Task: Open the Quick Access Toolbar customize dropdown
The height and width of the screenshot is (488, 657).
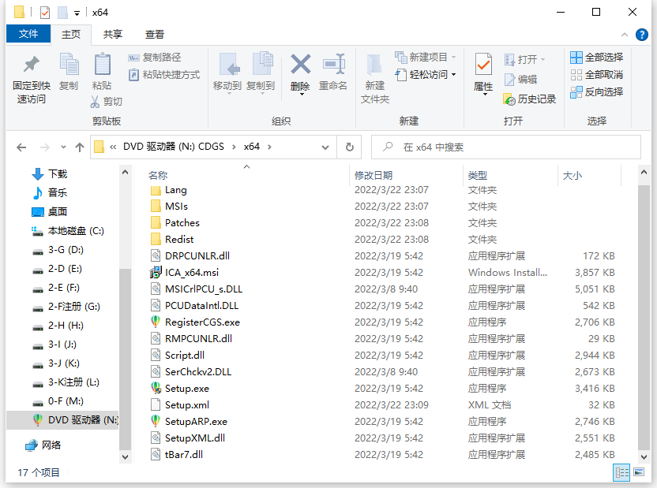Action: point(77,13)
